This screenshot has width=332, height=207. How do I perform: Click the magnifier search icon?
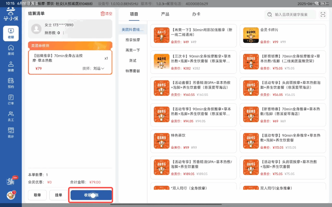[269, 14]
